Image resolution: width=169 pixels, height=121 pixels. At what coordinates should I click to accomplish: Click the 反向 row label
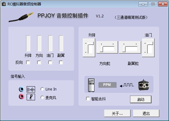point(19,62)
